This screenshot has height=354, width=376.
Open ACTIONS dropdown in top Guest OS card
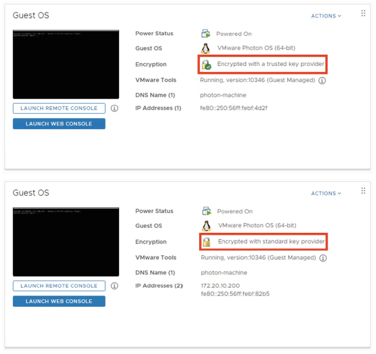point(326,16)
